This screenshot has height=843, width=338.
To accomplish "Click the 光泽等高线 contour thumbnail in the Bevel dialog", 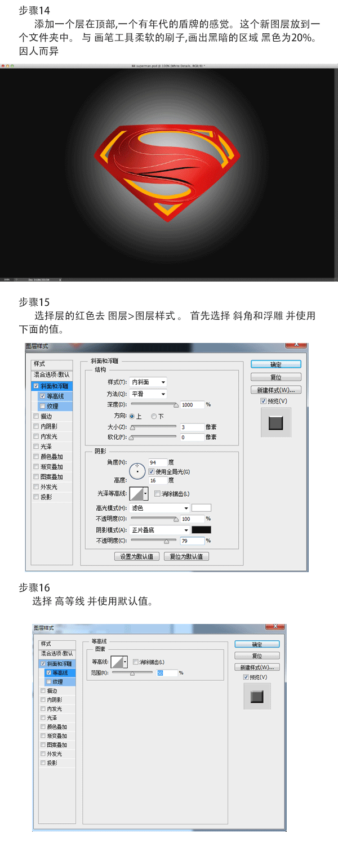I will (x=136, y=494).
